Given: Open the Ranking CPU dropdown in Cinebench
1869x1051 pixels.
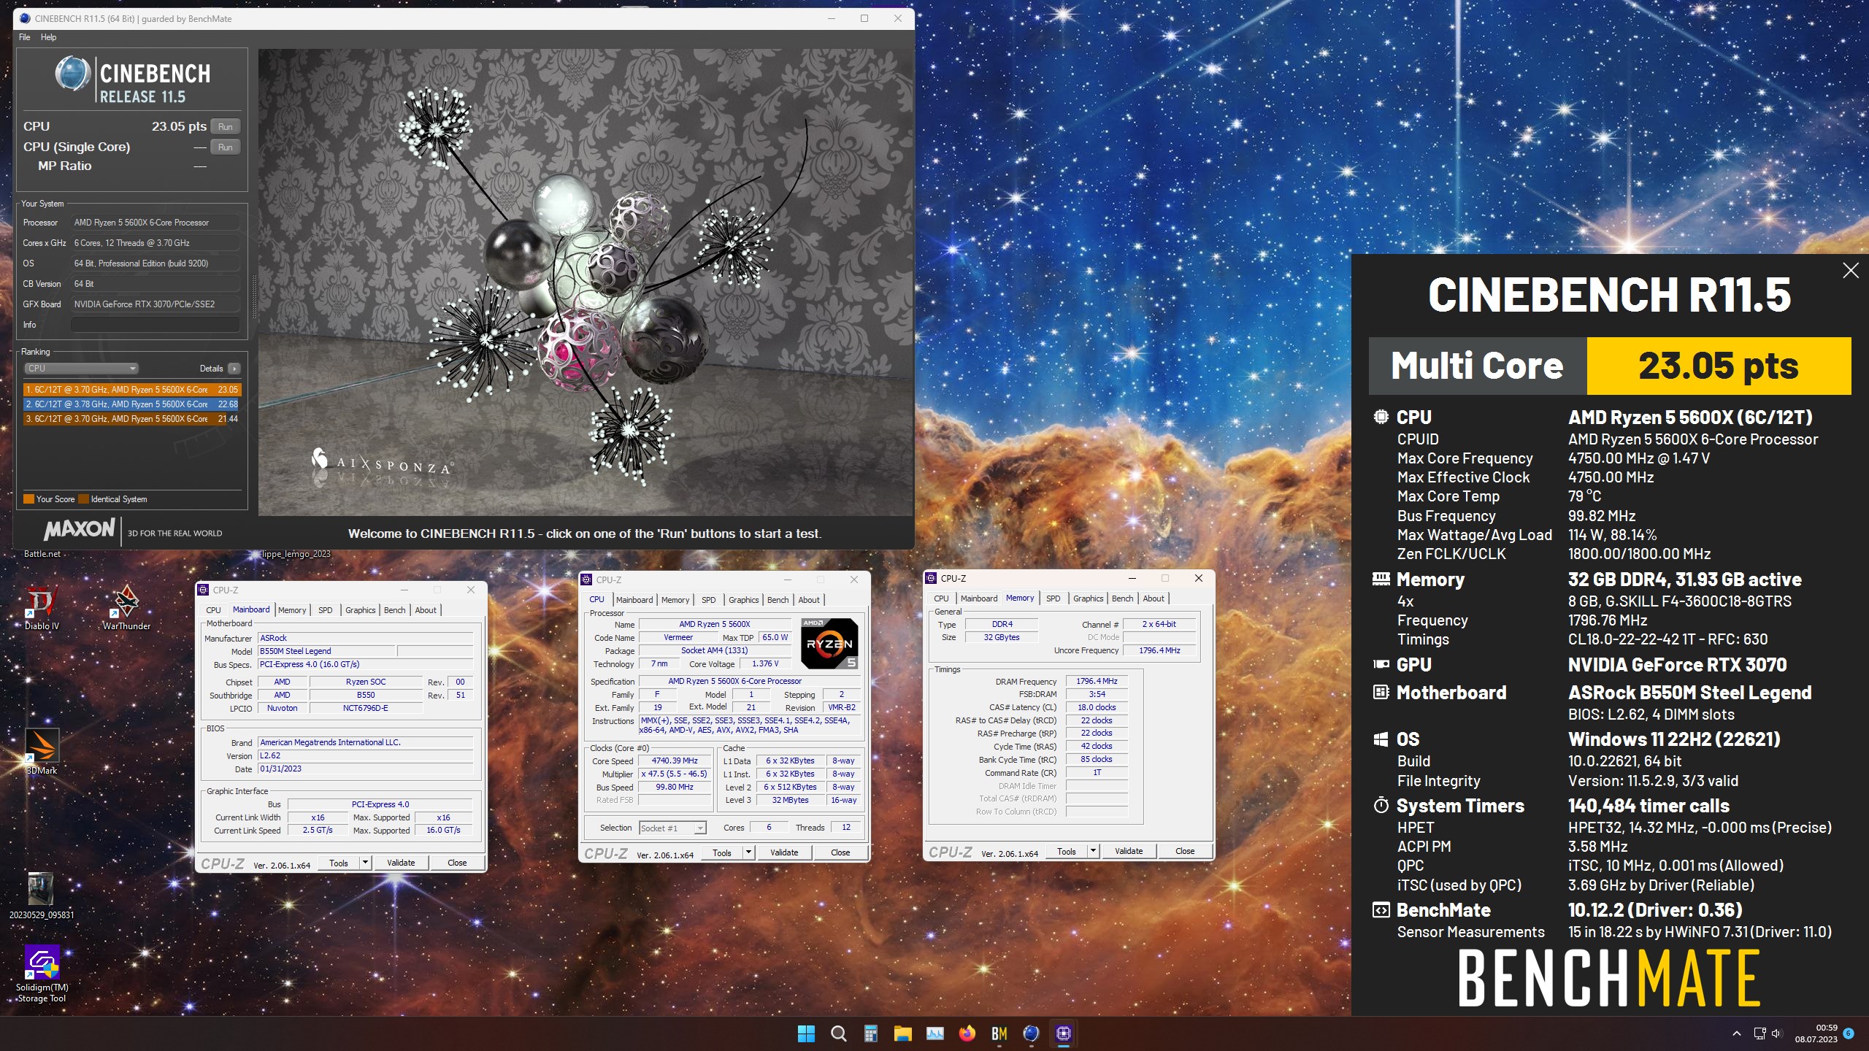Looking at the screenshot, I should 81,369.
